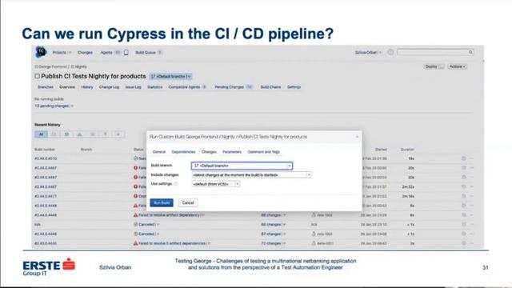Open the Change Log tab
Viewport: 512px width, 288px height.
[109, 87]
